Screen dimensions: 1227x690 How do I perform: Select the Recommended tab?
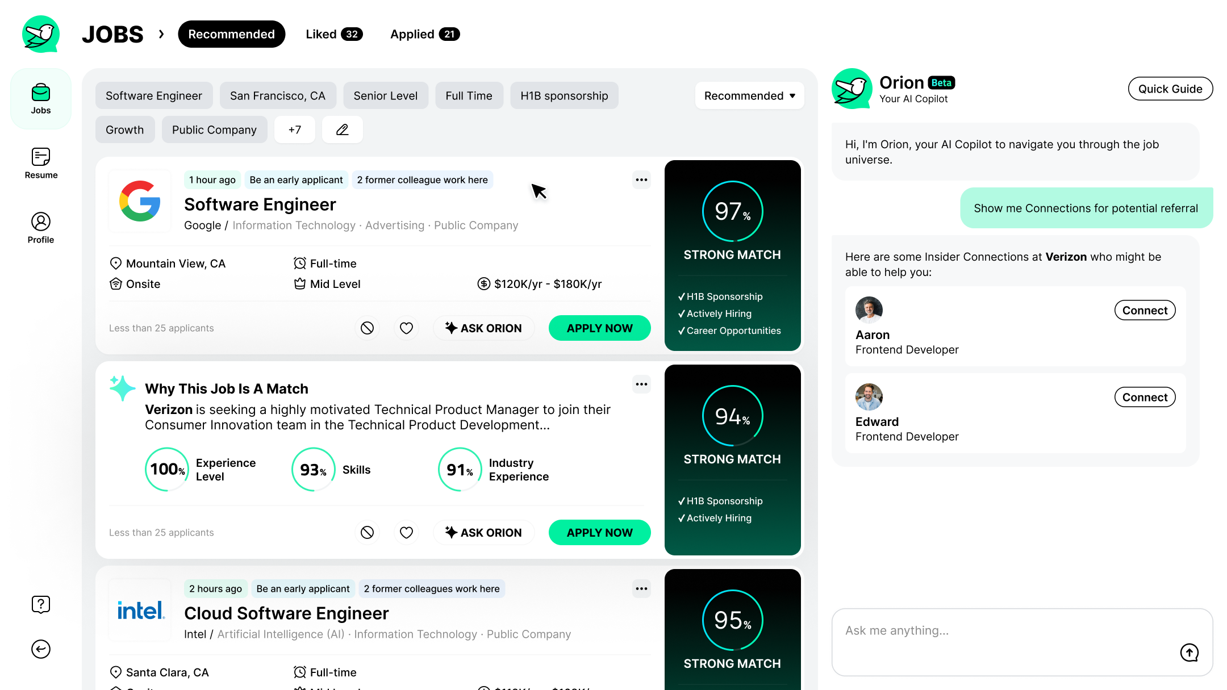coord(232,34)
